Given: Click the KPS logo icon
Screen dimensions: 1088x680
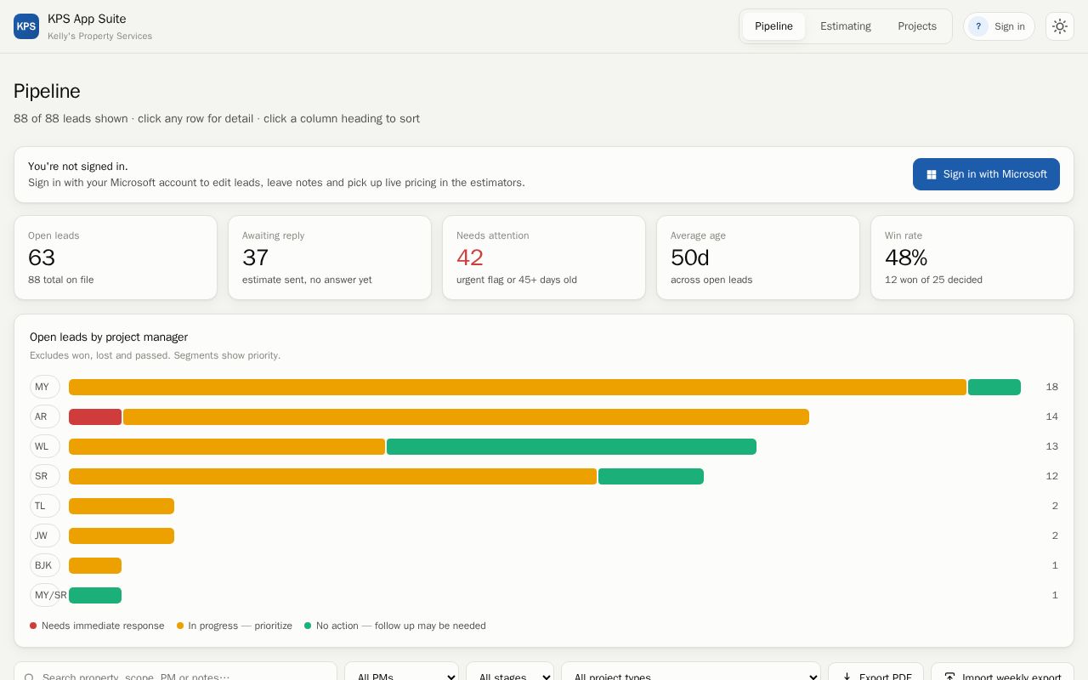Looking at the screenshot, I should (x=26, y=26).
